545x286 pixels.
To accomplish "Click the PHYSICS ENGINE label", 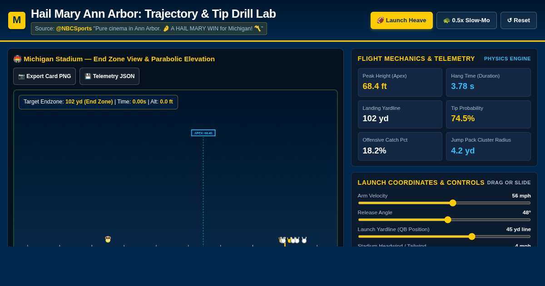I will [x=507, y=59].
